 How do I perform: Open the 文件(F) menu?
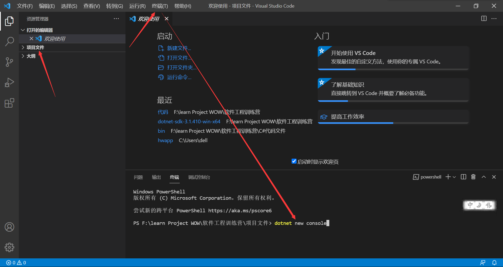coord(25,6)
